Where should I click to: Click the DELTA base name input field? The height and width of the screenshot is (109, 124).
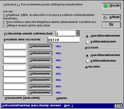tap(63, 40)
